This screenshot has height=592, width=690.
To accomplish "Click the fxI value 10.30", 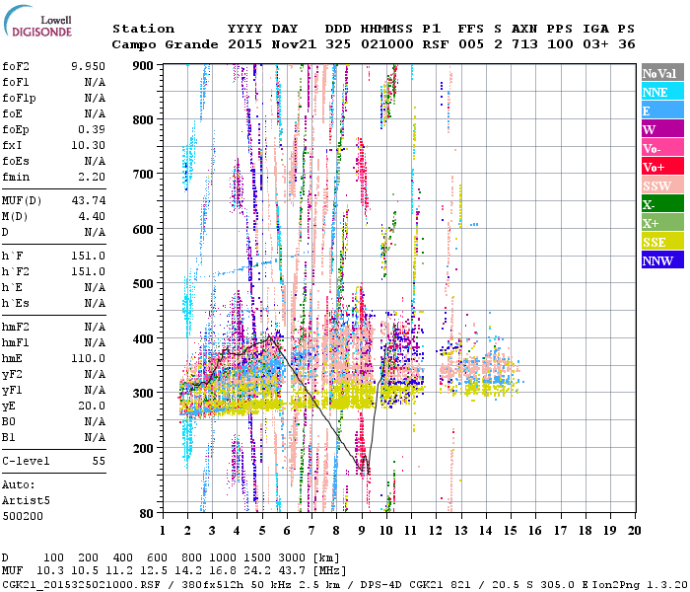I will pyautogui.click(x=88, y=145).
